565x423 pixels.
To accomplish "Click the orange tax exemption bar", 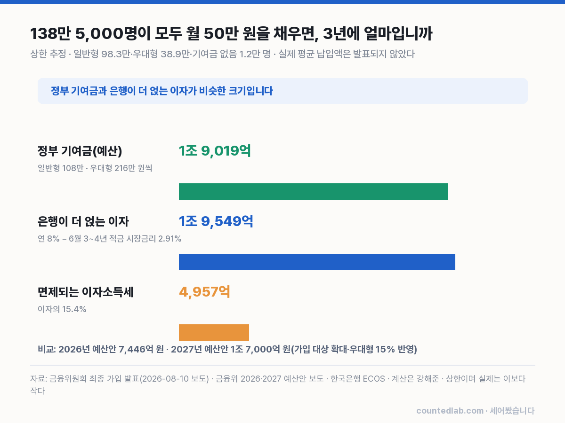I will pyautogui.click(x=214, y=332).
